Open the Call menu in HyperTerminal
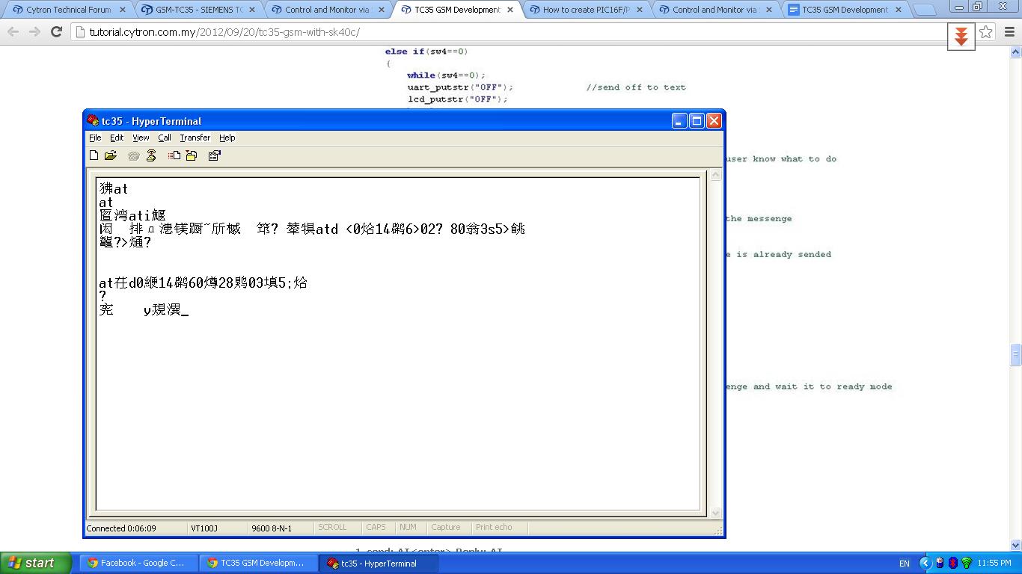The image size is (1022, 574). (165, 138)
